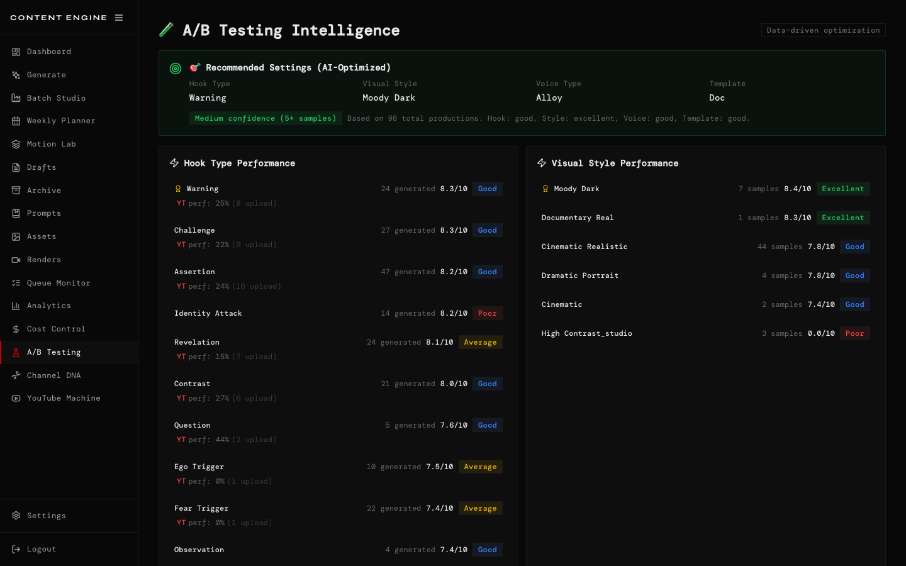
Task: Log out using the Logout link
Action: (41, 548)
